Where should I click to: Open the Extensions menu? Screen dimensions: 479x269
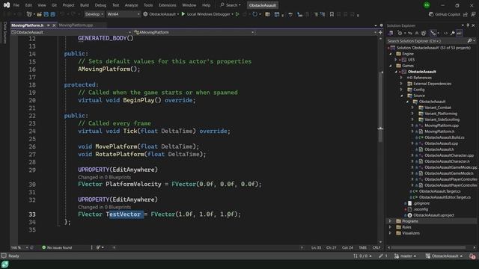click(x=167, y=5)
